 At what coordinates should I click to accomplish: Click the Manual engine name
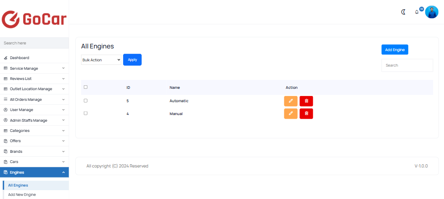pyautogui.click(x=176, y=114)
